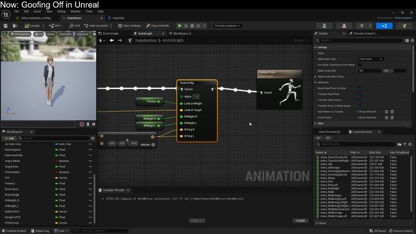Click the My Blueprint search field
416x234 pixels.
pos(54,138)
